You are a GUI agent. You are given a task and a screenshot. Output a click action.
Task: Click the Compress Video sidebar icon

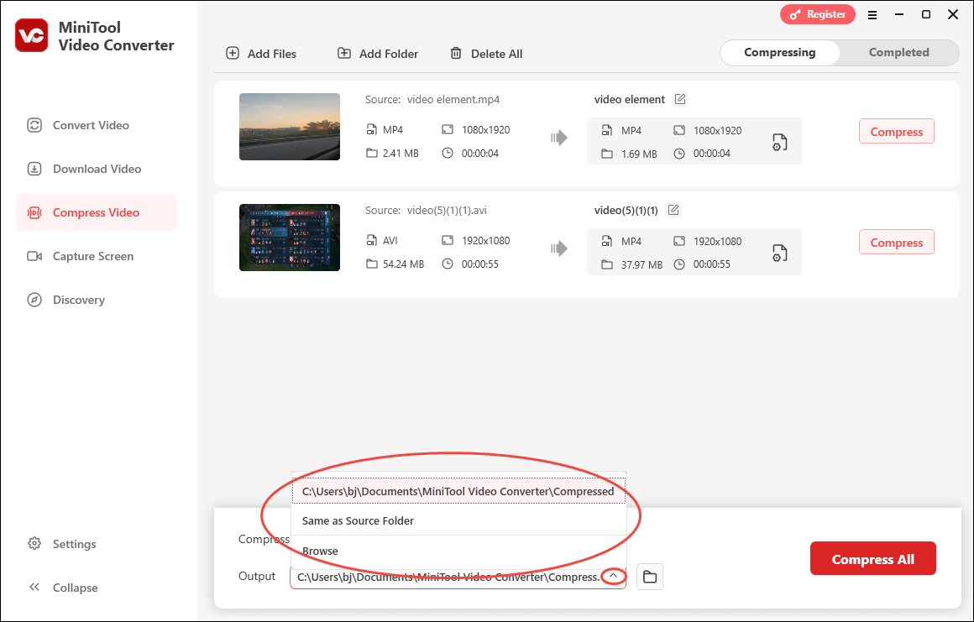pyautogui.click(x=34, y=213)
